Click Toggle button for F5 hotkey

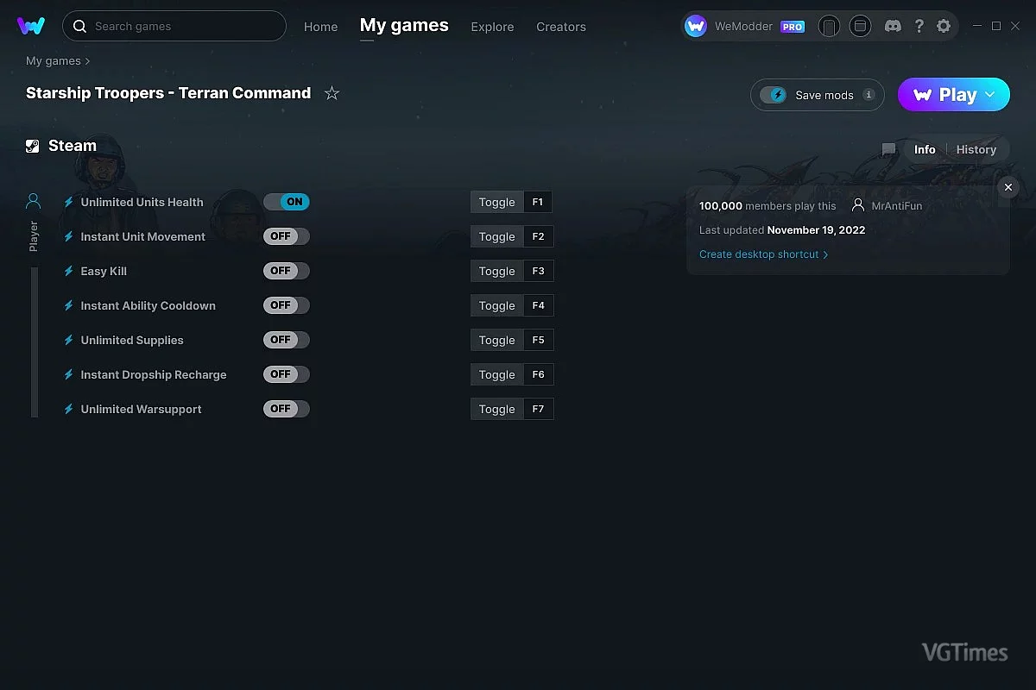(x=496, y=340)
